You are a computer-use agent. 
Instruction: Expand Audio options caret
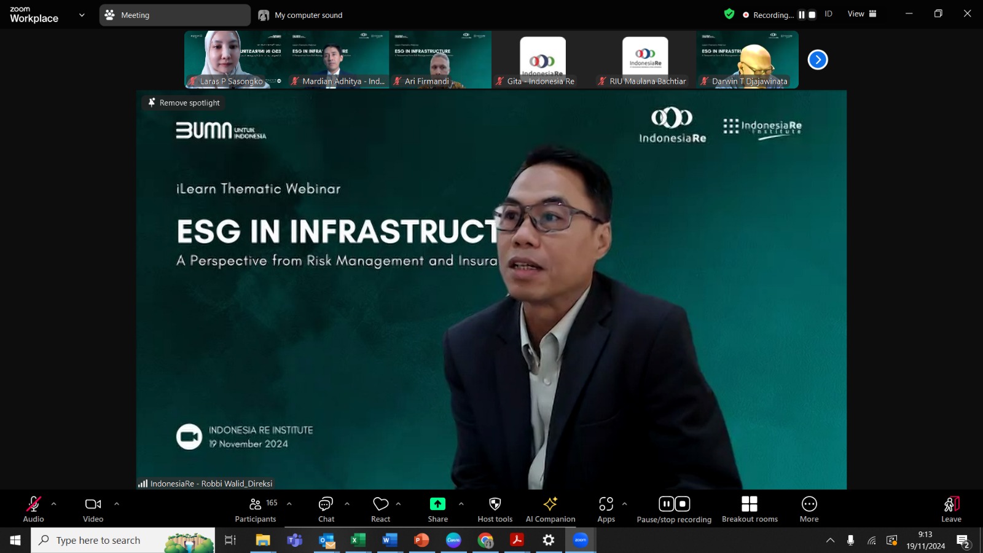point(54,504)
